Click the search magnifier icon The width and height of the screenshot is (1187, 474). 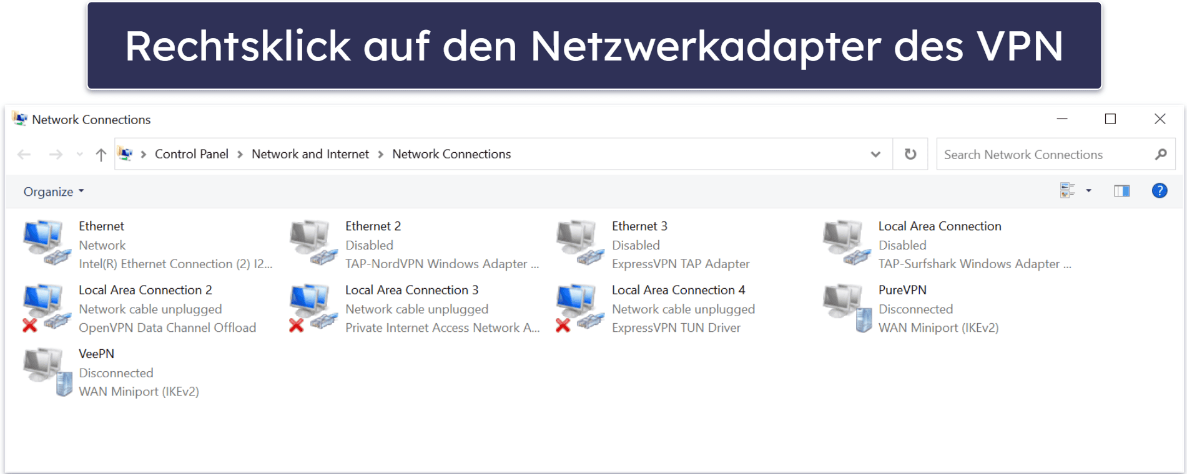point(1161,154)
